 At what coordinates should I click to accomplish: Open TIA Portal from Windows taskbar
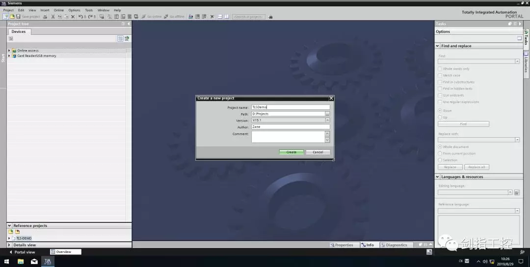(x=48, y=262)
